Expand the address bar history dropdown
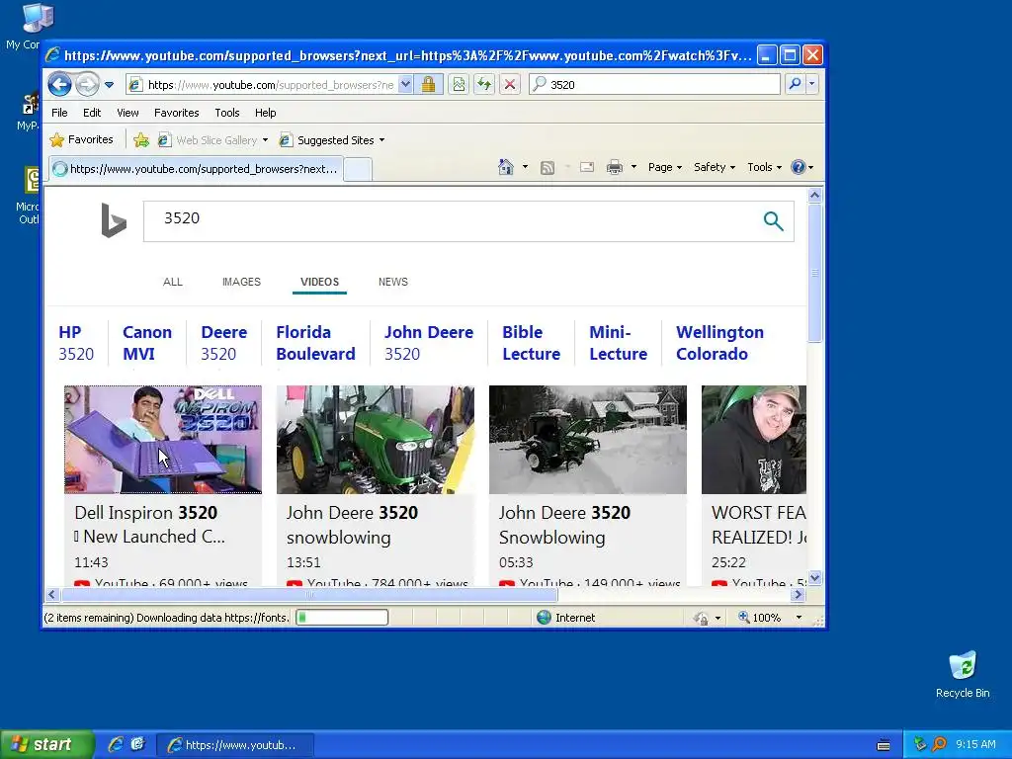This screenshot has width=1012, height=759. (x=405, y=85)
